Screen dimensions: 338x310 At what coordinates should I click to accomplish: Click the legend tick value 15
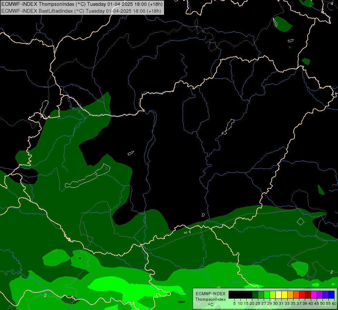tap(246, 303)
